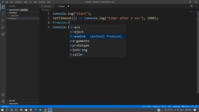Open Edge browser from the taskbar
Image resolution: width=199 pixels, height=112 pixels.
click(36, 110)
